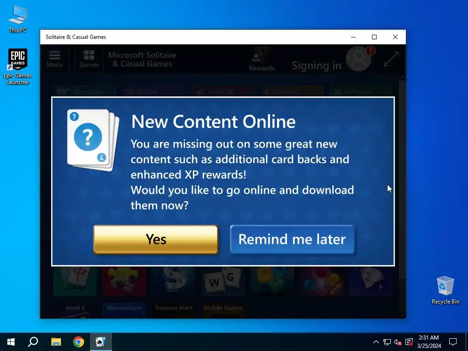Open the notification center icon
Image resolution: width=468 pixels, height=351 pixels.
pos(453,342)
